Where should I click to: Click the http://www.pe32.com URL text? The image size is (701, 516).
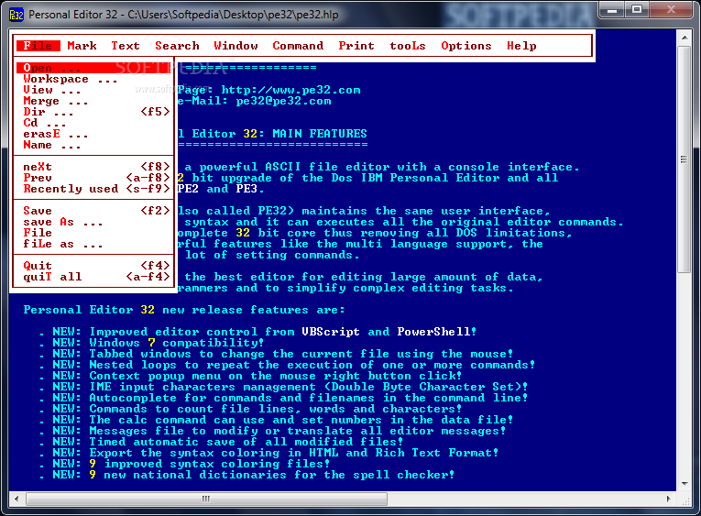(x=290, y=90)
